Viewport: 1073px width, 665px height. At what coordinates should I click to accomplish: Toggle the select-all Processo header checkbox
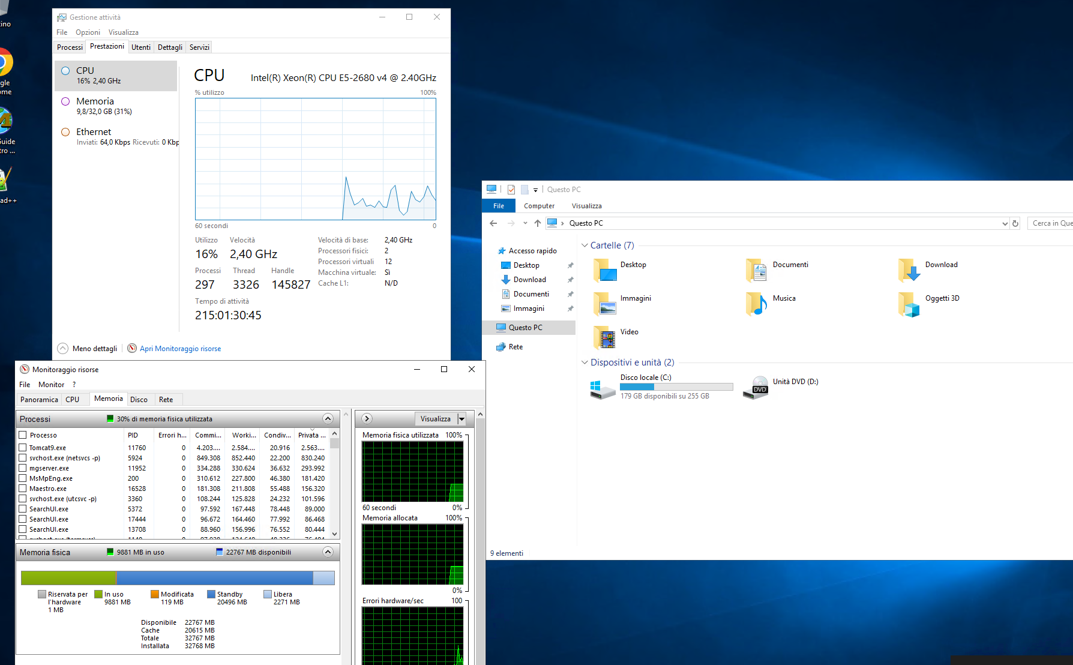click(x=23, y=435)
